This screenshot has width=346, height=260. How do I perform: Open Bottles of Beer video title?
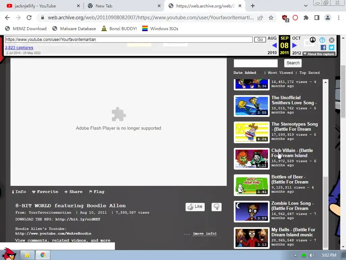[x=290, y=179]
